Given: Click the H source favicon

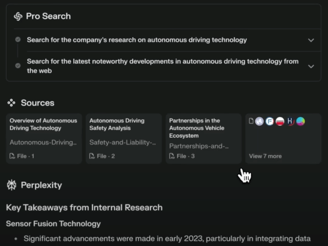Looking at the screenshot, I should (x=290, y=121).
